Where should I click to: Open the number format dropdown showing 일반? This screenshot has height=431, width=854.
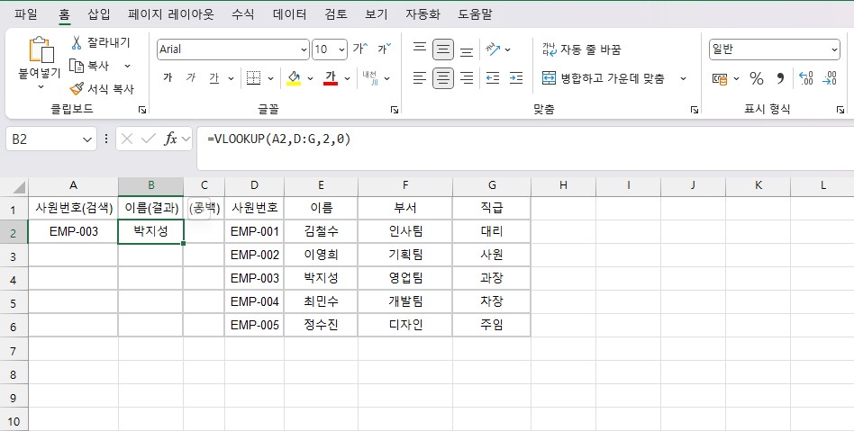(833, 49)
